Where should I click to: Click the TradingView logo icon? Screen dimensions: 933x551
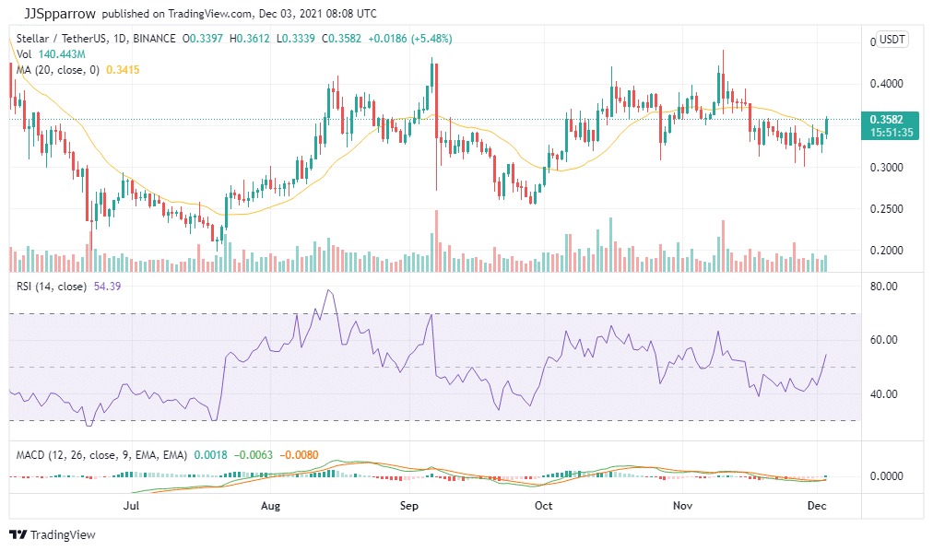click(18, 534)
